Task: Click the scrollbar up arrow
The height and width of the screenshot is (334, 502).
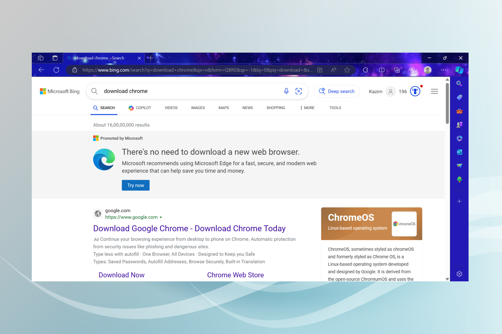Action: (x=447, y=80)
